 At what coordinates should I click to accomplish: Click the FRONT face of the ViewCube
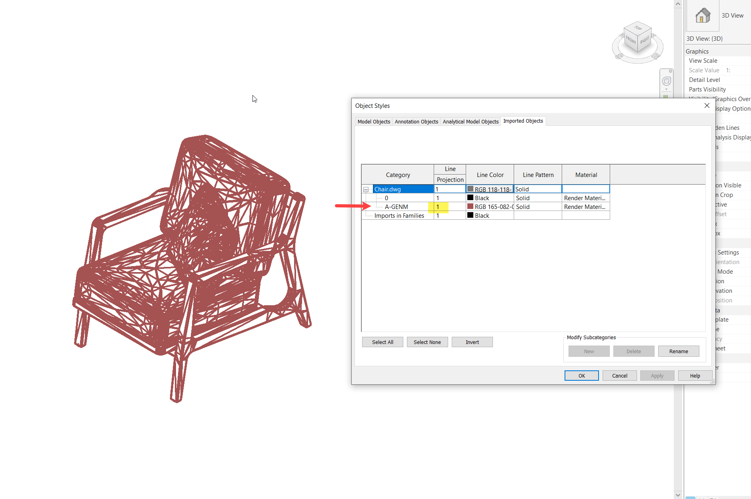631,40
